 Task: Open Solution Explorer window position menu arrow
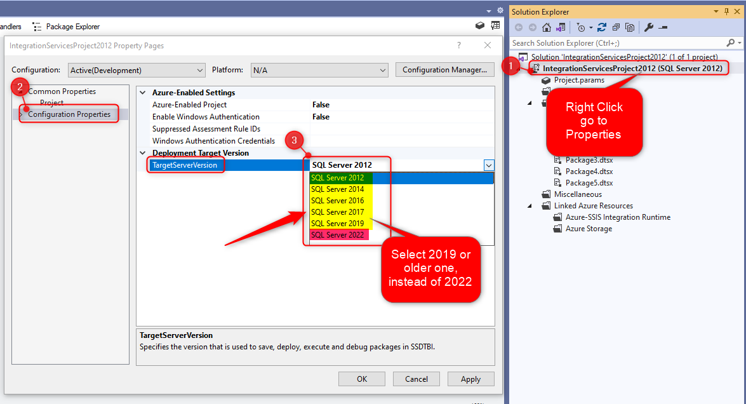click(x=716, y=11)
